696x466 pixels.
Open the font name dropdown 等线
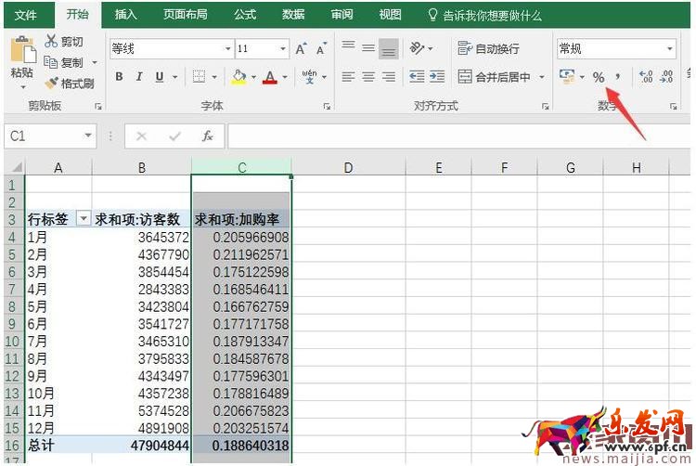pyautogui.click(x=227, y=48)
